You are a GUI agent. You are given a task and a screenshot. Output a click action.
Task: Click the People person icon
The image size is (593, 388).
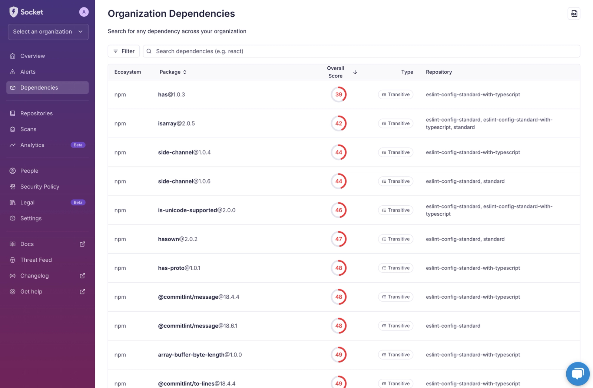13,171
